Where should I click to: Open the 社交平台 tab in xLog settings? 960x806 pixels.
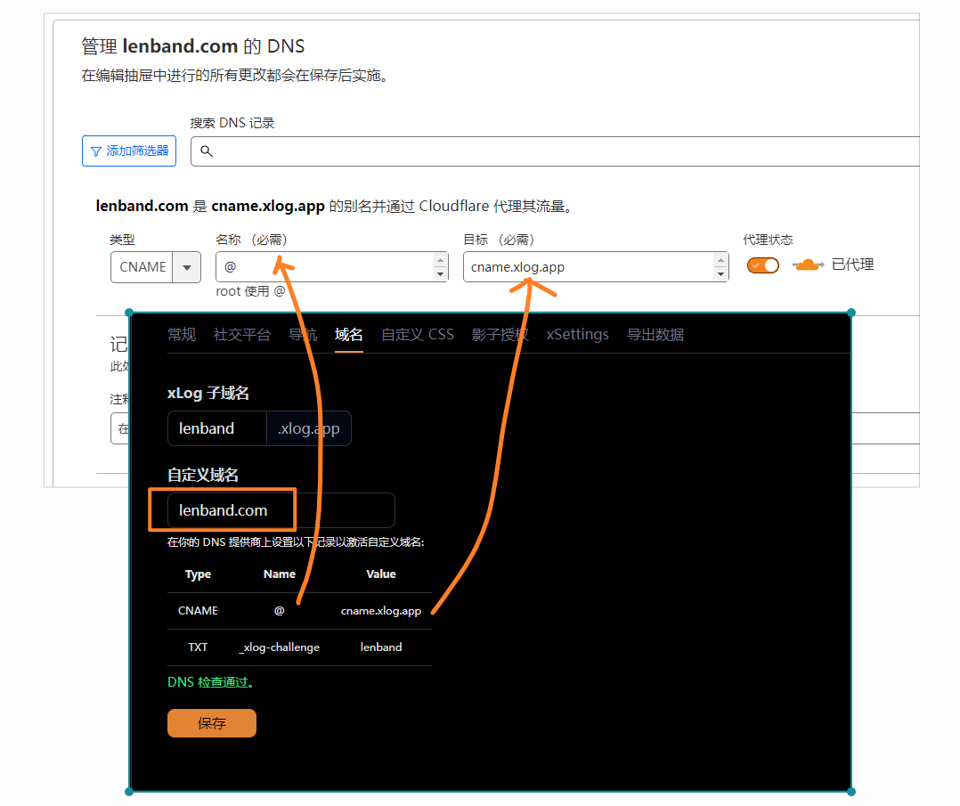tap(242, 334)
